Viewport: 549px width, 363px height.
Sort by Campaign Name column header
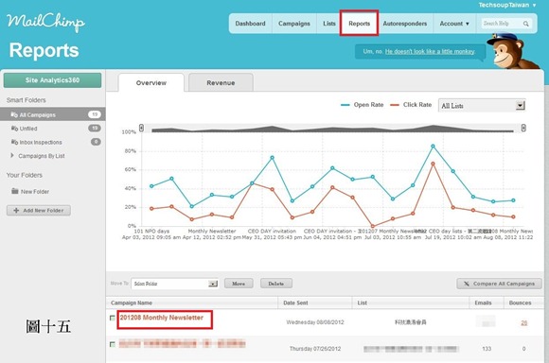[132, 302]
